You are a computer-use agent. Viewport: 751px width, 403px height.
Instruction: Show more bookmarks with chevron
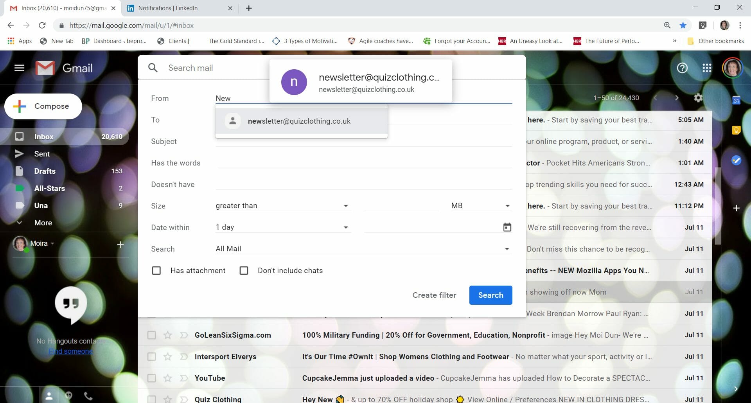click(674, 41)
